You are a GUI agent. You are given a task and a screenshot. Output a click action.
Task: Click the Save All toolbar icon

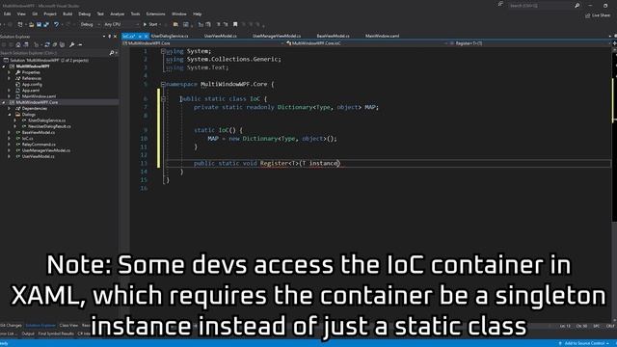click(x=46, y=24)
